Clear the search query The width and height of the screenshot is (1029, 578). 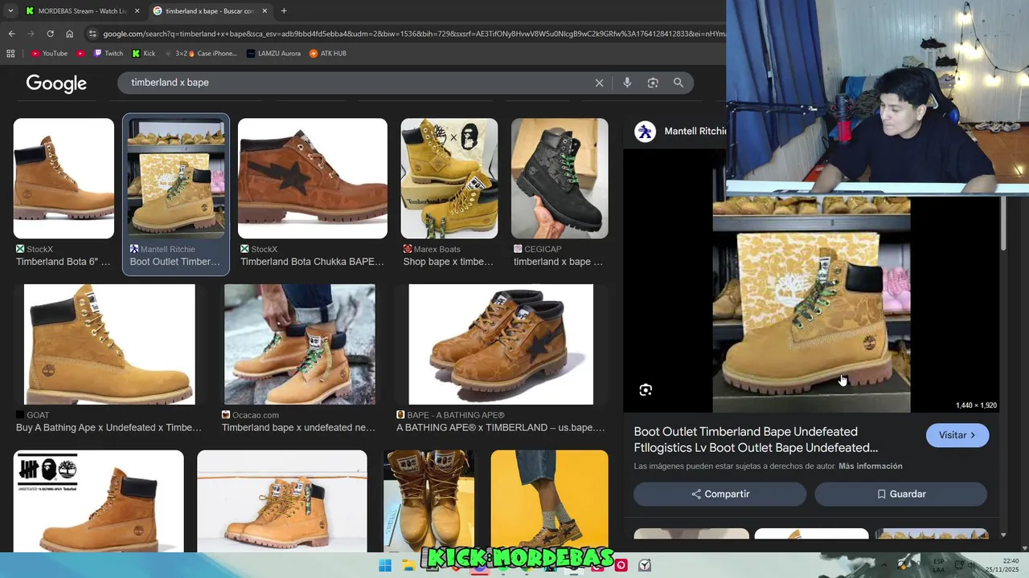[599, 83]
